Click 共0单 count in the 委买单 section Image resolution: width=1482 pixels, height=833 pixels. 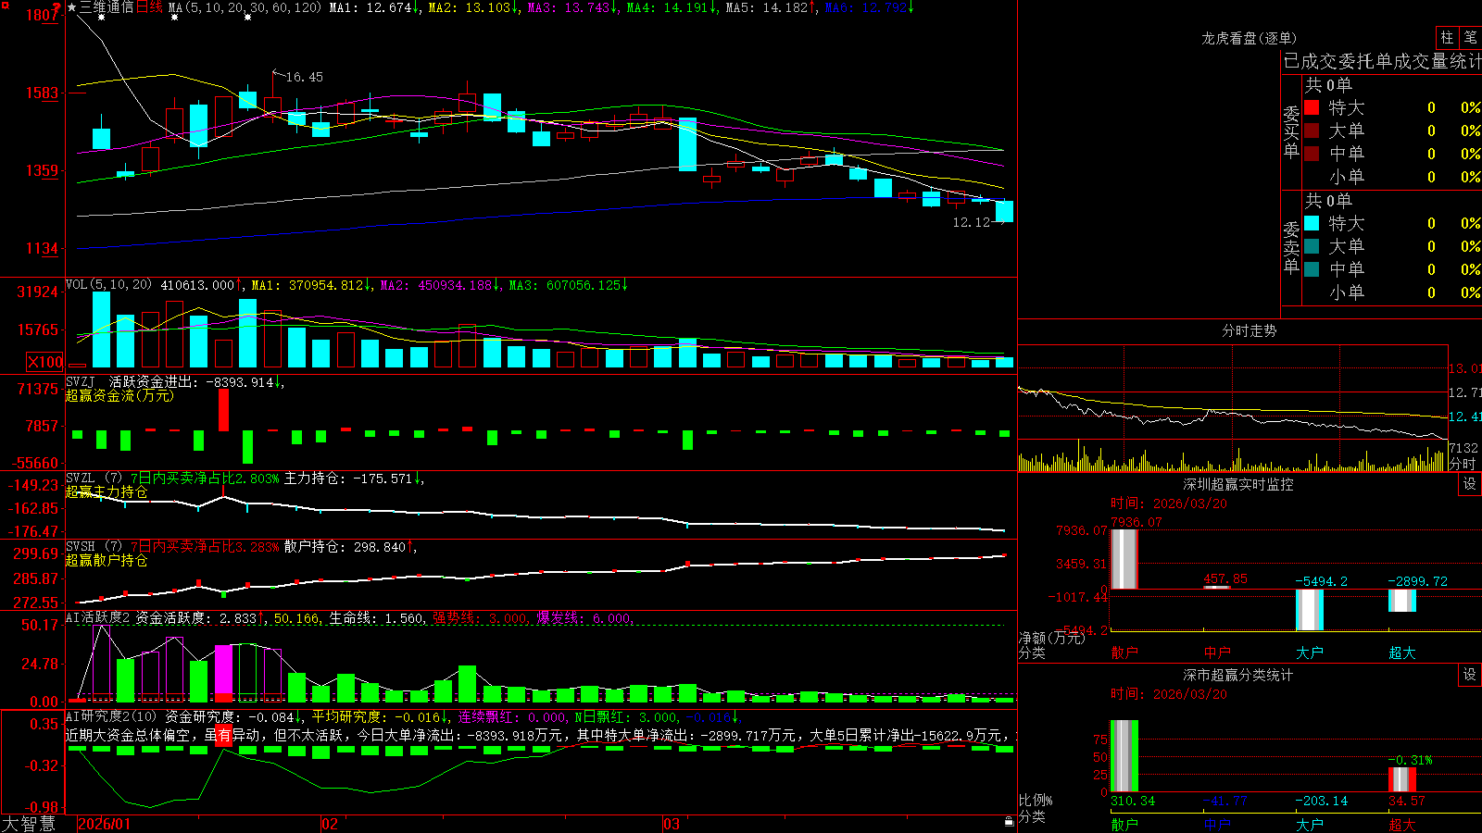1328,84
